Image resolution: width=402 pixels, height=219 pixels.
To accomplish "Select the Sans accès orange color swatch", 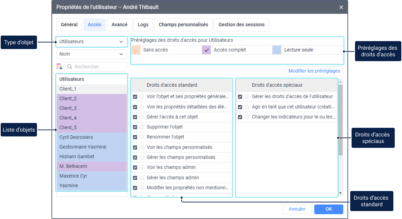I will pos(136,50).
